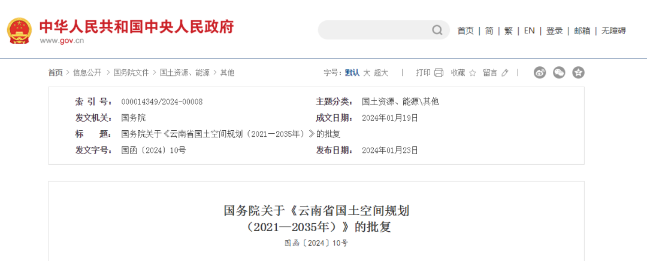Open 信息公开 breadcrumb link
The image size is (647, 261).
point(87,73)
